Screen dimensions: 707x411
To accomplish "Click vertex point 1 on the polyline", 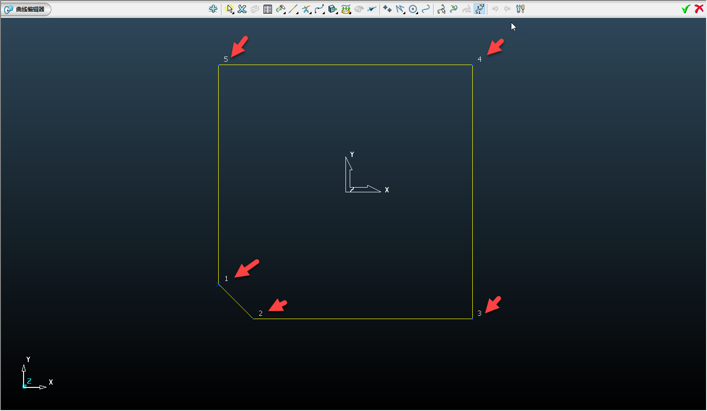I will point(218,284).
